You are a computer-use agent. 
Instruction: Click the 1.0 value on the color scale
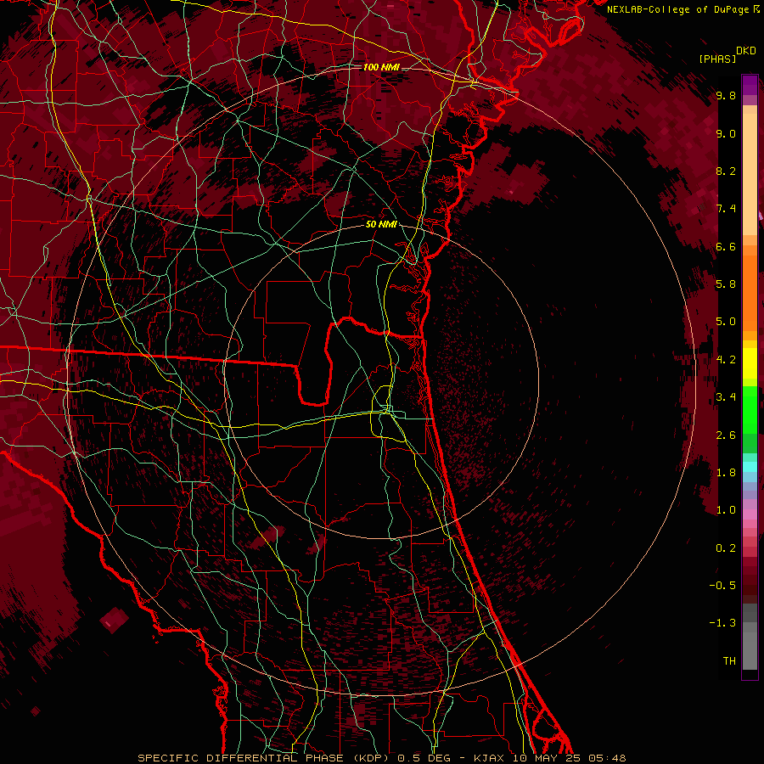(726, 510)
